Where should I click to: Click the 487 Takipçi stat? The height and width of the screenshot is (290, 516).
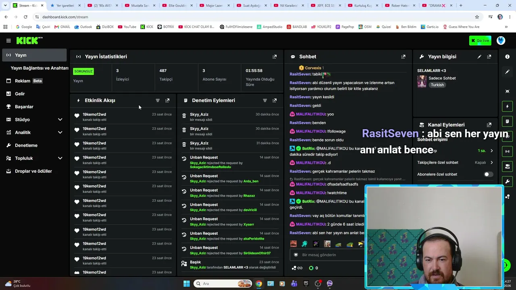(x=166, y=75)
